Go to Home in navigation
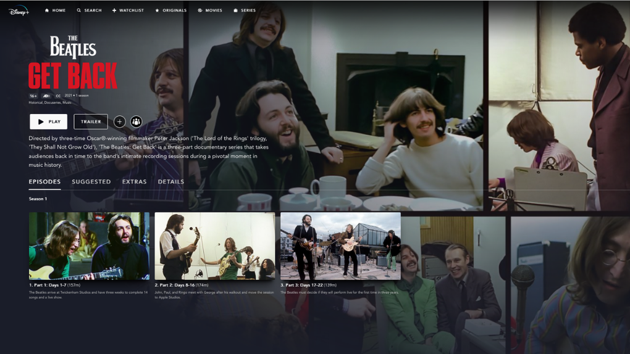The width and height of the screenshot is (630, 354). (x=55, y=10)
